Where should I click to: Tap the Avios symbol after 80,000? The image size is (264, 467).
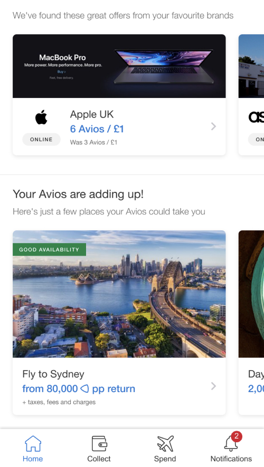pos(84,388)
